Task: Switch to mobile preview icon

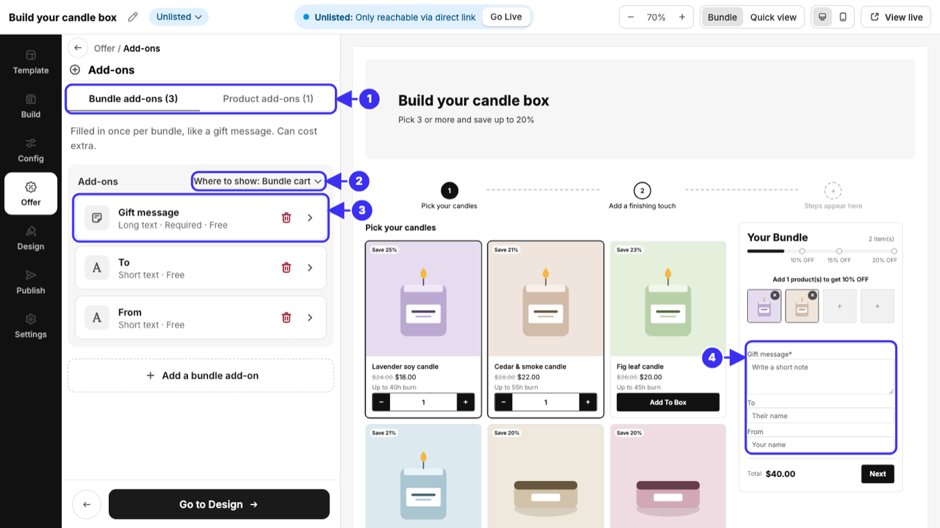Action: click(x=843, y=17)
